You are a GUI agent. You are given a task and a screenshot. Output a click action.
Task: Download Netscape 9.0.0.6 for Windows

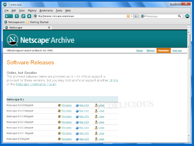[x=67, y=105]
